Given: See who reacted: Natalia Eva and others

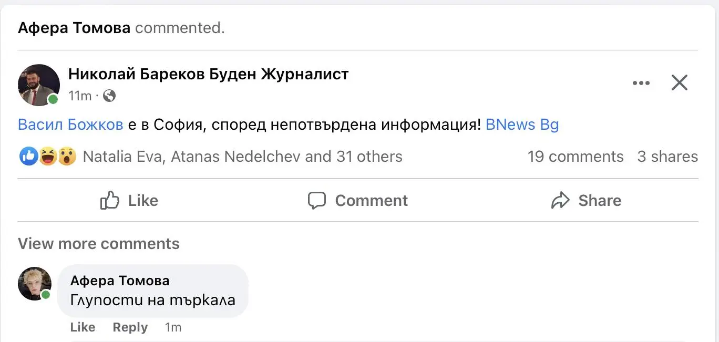Looking at the screenshot, I should pos(243,157).
